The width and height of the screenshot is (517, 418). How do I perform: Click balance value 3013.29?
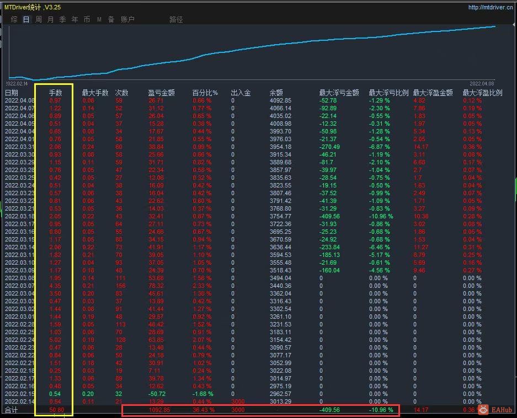coord(281,401)
